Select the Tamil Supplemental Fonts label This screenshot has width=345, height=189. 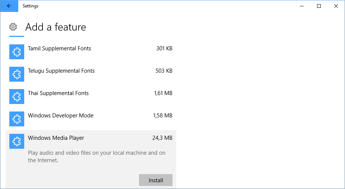click(60, 48)
